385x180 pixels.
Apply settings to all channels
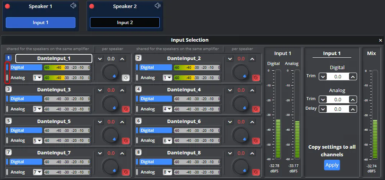click(x=332, y=165)
